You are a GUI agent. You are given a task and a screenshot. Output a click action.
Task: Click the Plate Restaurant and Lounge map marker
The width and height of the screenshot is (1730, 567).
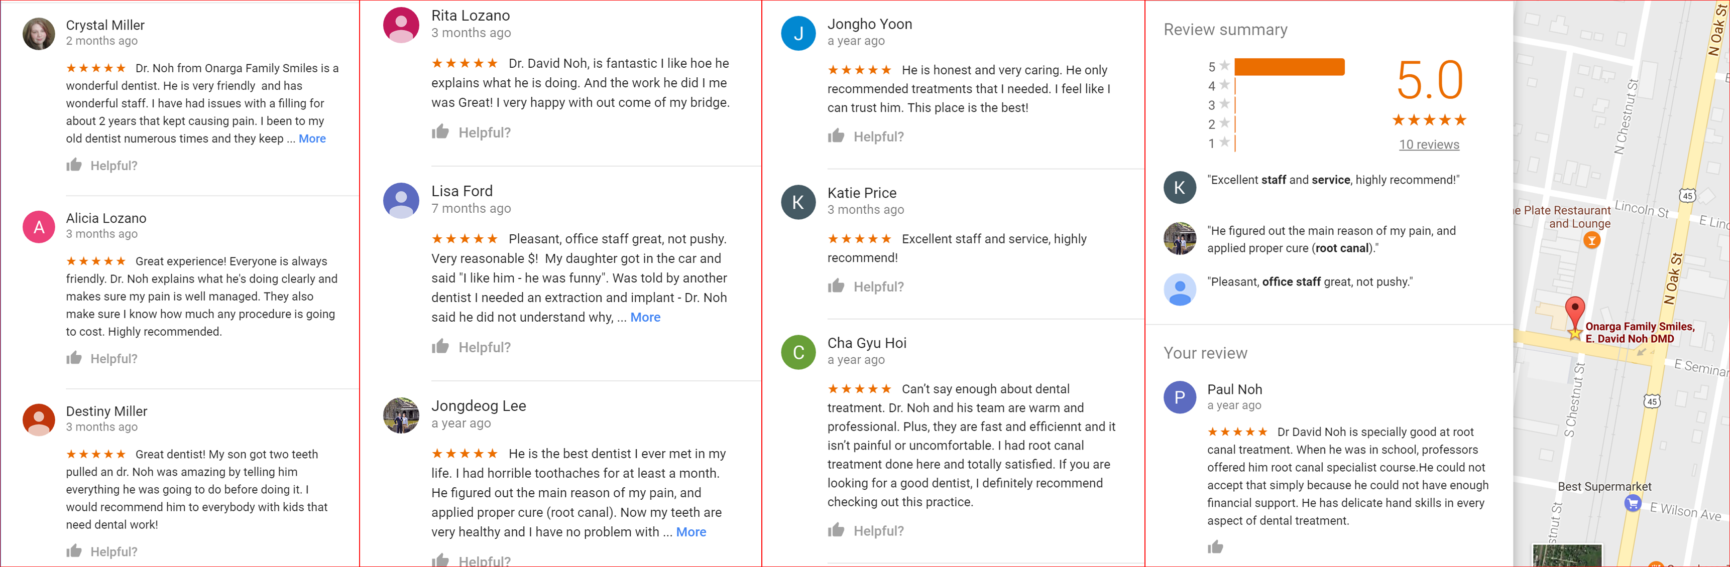pyautogui.click(x=1591, y=240)
